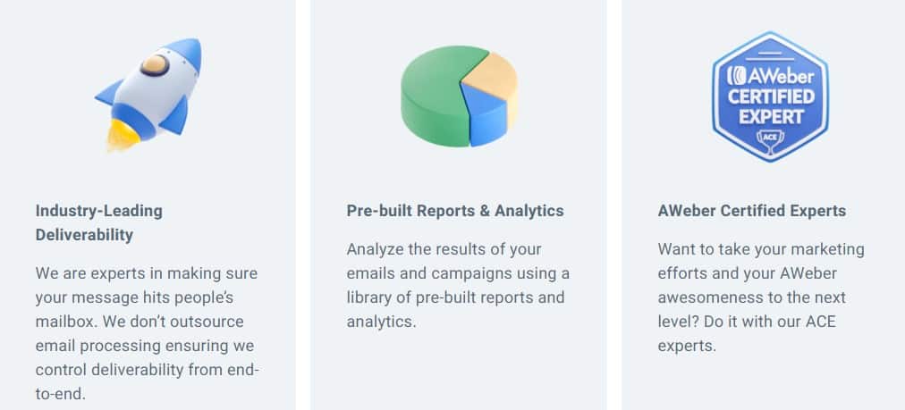The width and height of the screenshot is (905, 410).
Task: Click 'library of pre-built reports' text line
Action: [455, 297]
